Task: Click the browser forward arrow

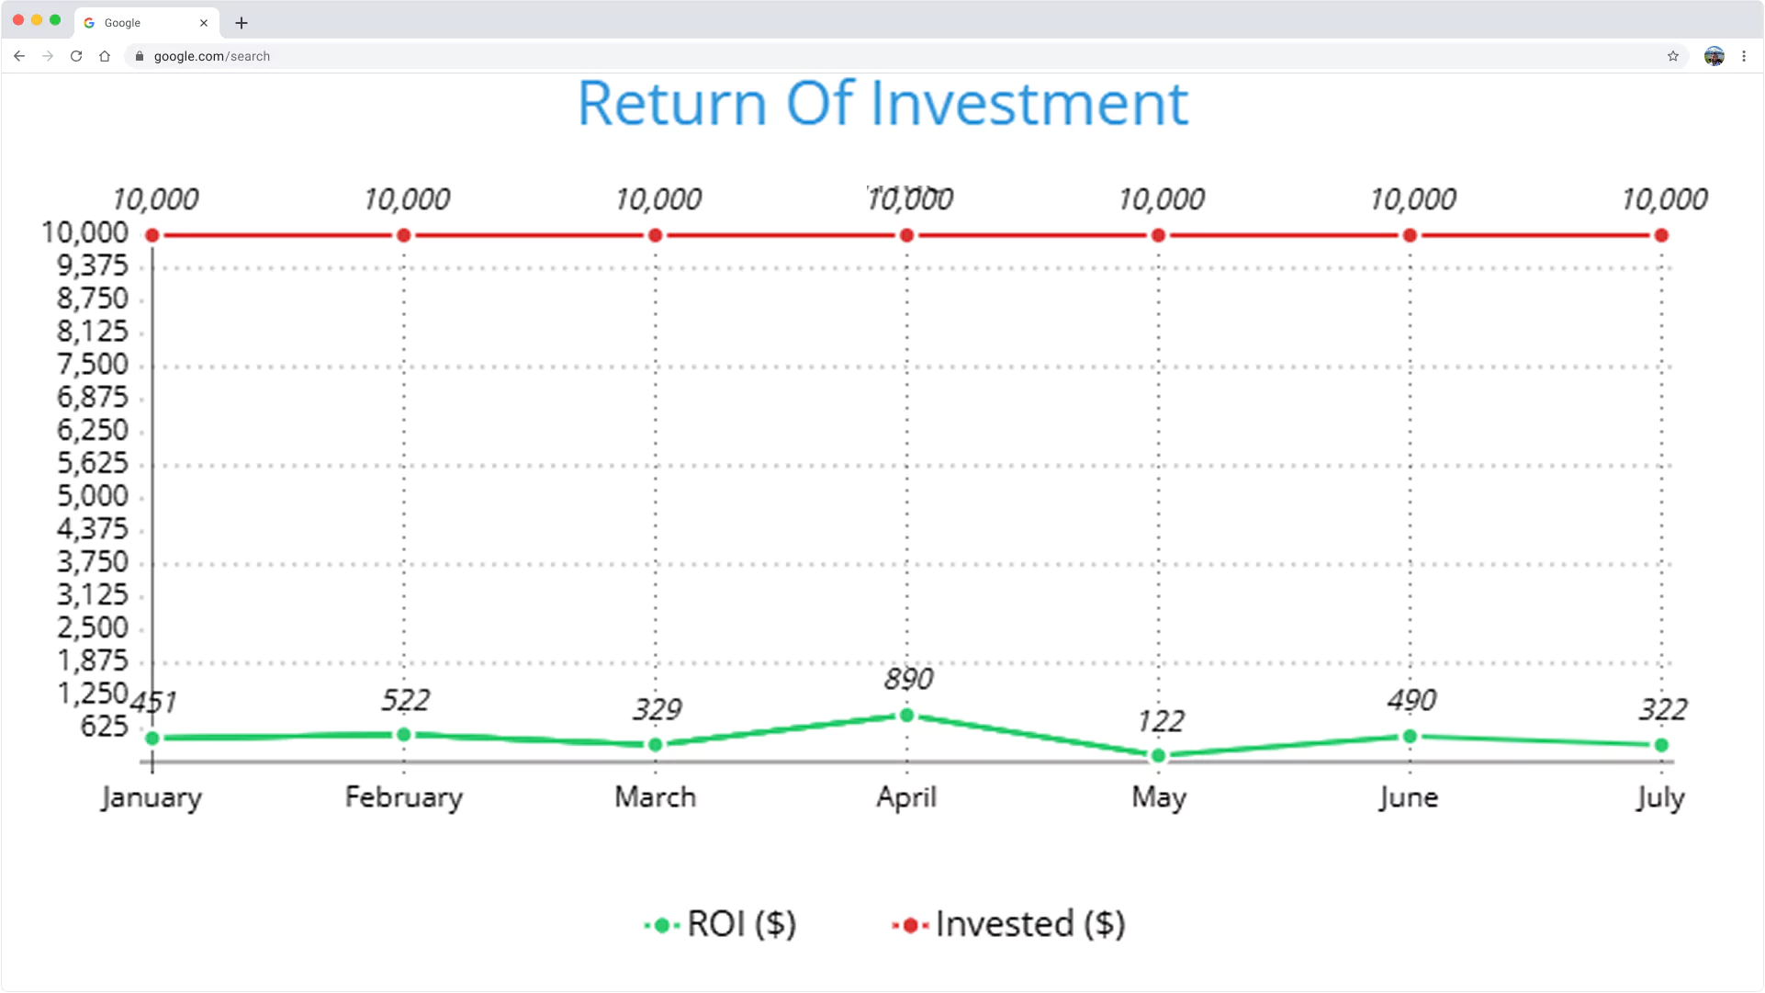Action: (x=48, y=56)
